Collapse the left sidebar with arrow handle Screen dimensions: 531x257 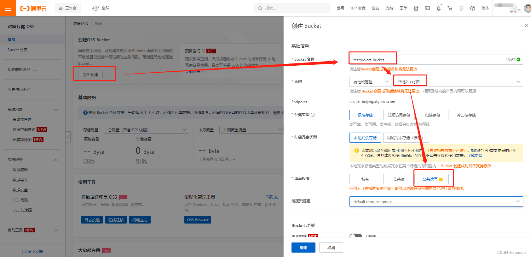tap(68, 137)
